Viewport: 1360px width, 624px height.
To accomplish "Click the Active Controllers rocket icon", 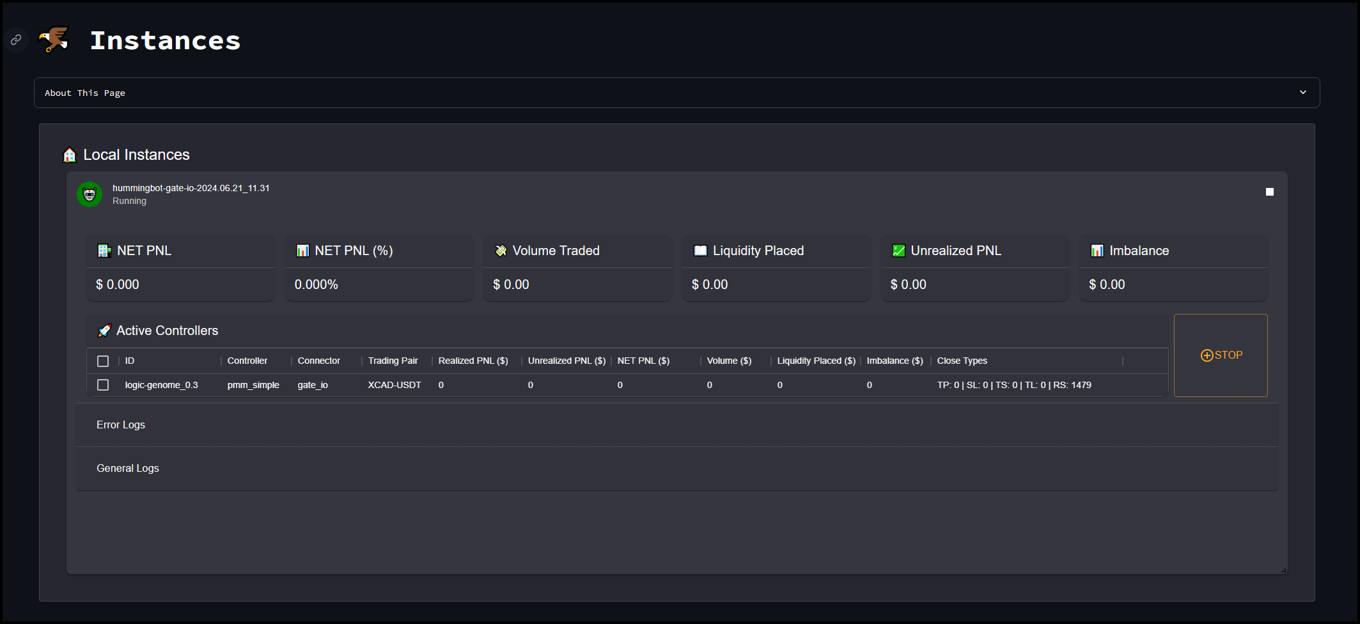I will (104, 331).
